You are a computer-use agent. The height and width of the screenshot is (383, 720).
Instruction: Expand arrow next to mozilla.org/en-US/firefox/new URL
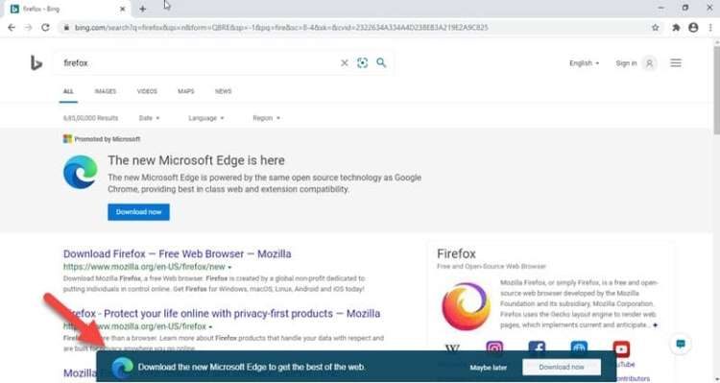[x=229, y=267]
